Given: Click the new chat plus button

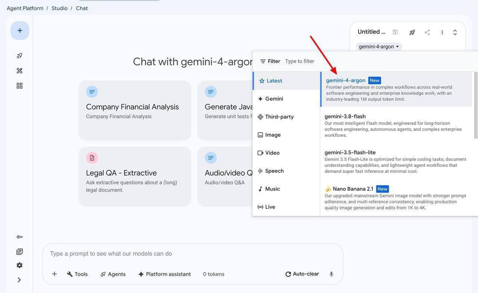Looking at the screenshot, I should tap(20, 31).
